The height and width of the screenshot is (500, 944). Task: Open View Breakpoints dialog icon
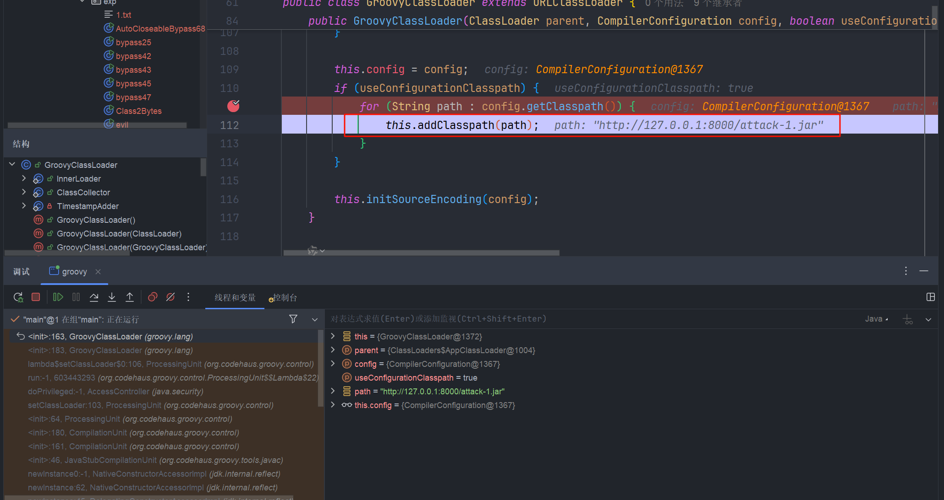click(x=153, y=297)
